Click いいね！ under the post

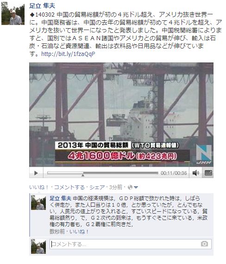pos(39,187)
